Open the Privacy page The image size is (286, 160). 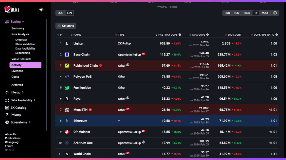pos(13,115)
